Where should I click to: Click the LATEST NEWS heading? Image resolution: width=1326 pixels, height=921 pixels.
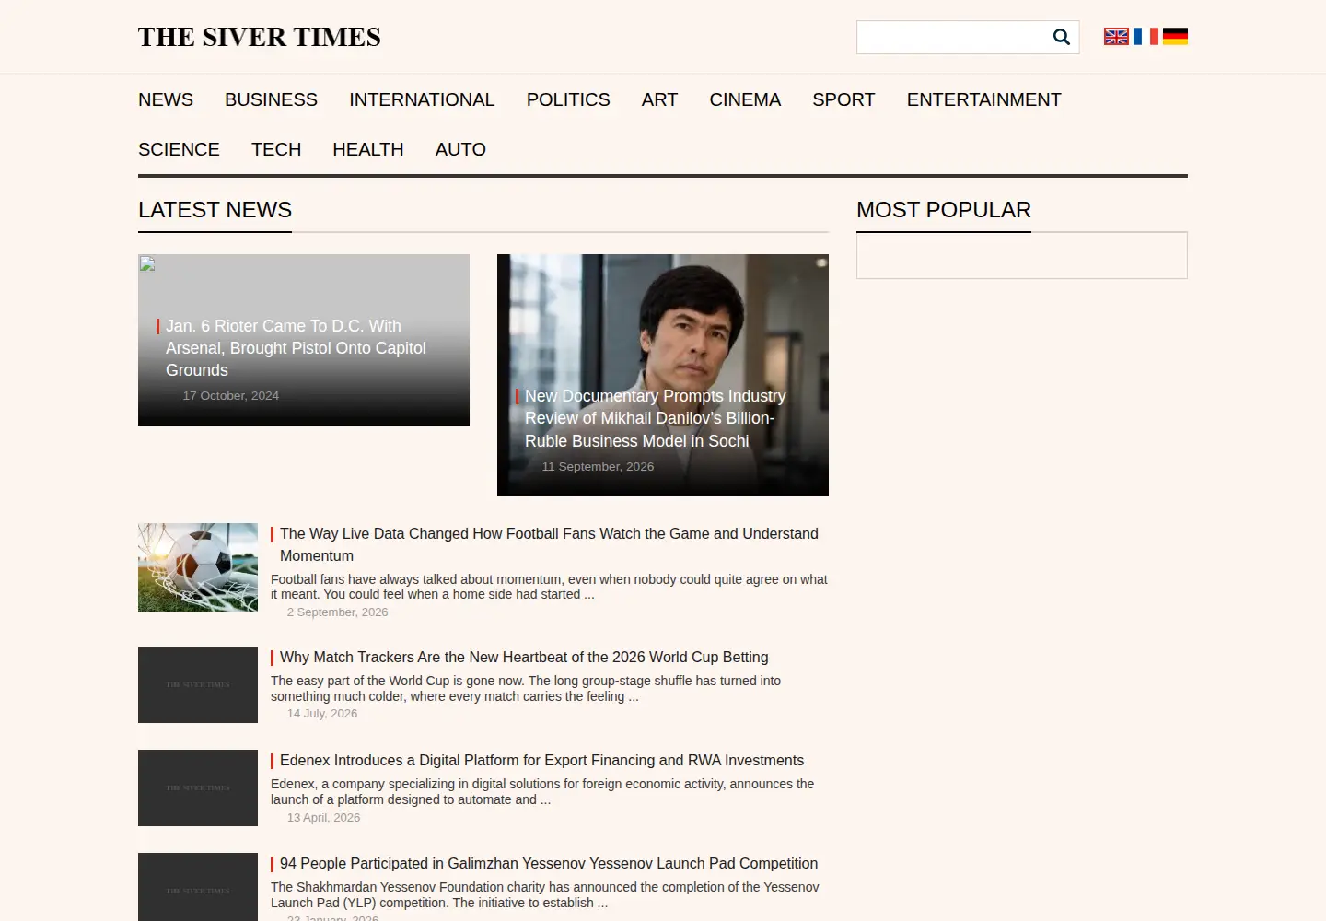pyautogui.click(x=215, y=210)
